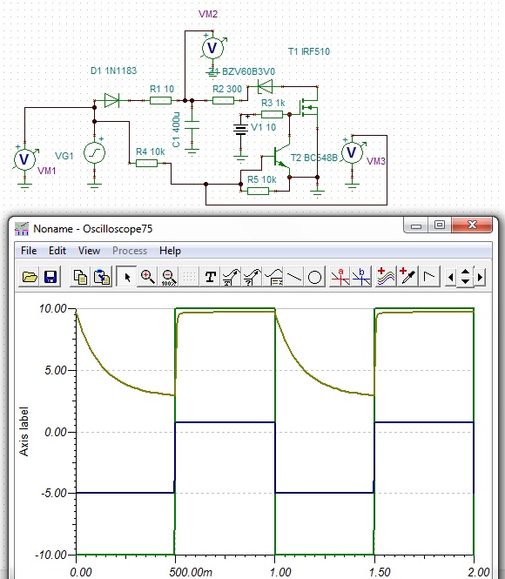Select the circle drawing tool
Screen dimensions: 505x579
(314, 277)
